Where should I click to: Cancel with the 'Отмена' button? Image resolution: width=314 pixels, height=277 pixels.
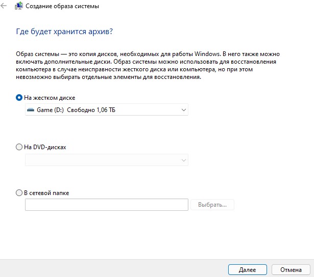291,270
